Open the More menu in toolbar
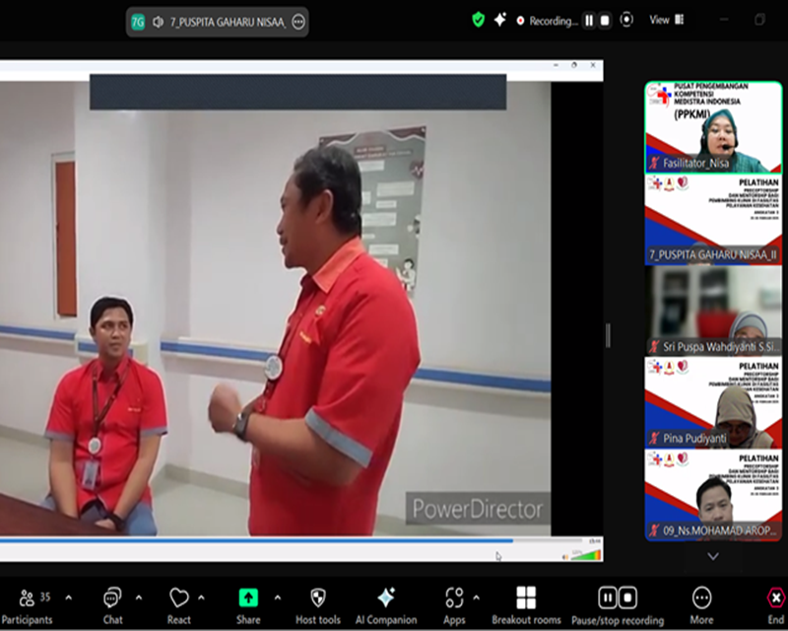The image size is (788, 631). pos(701,602)
